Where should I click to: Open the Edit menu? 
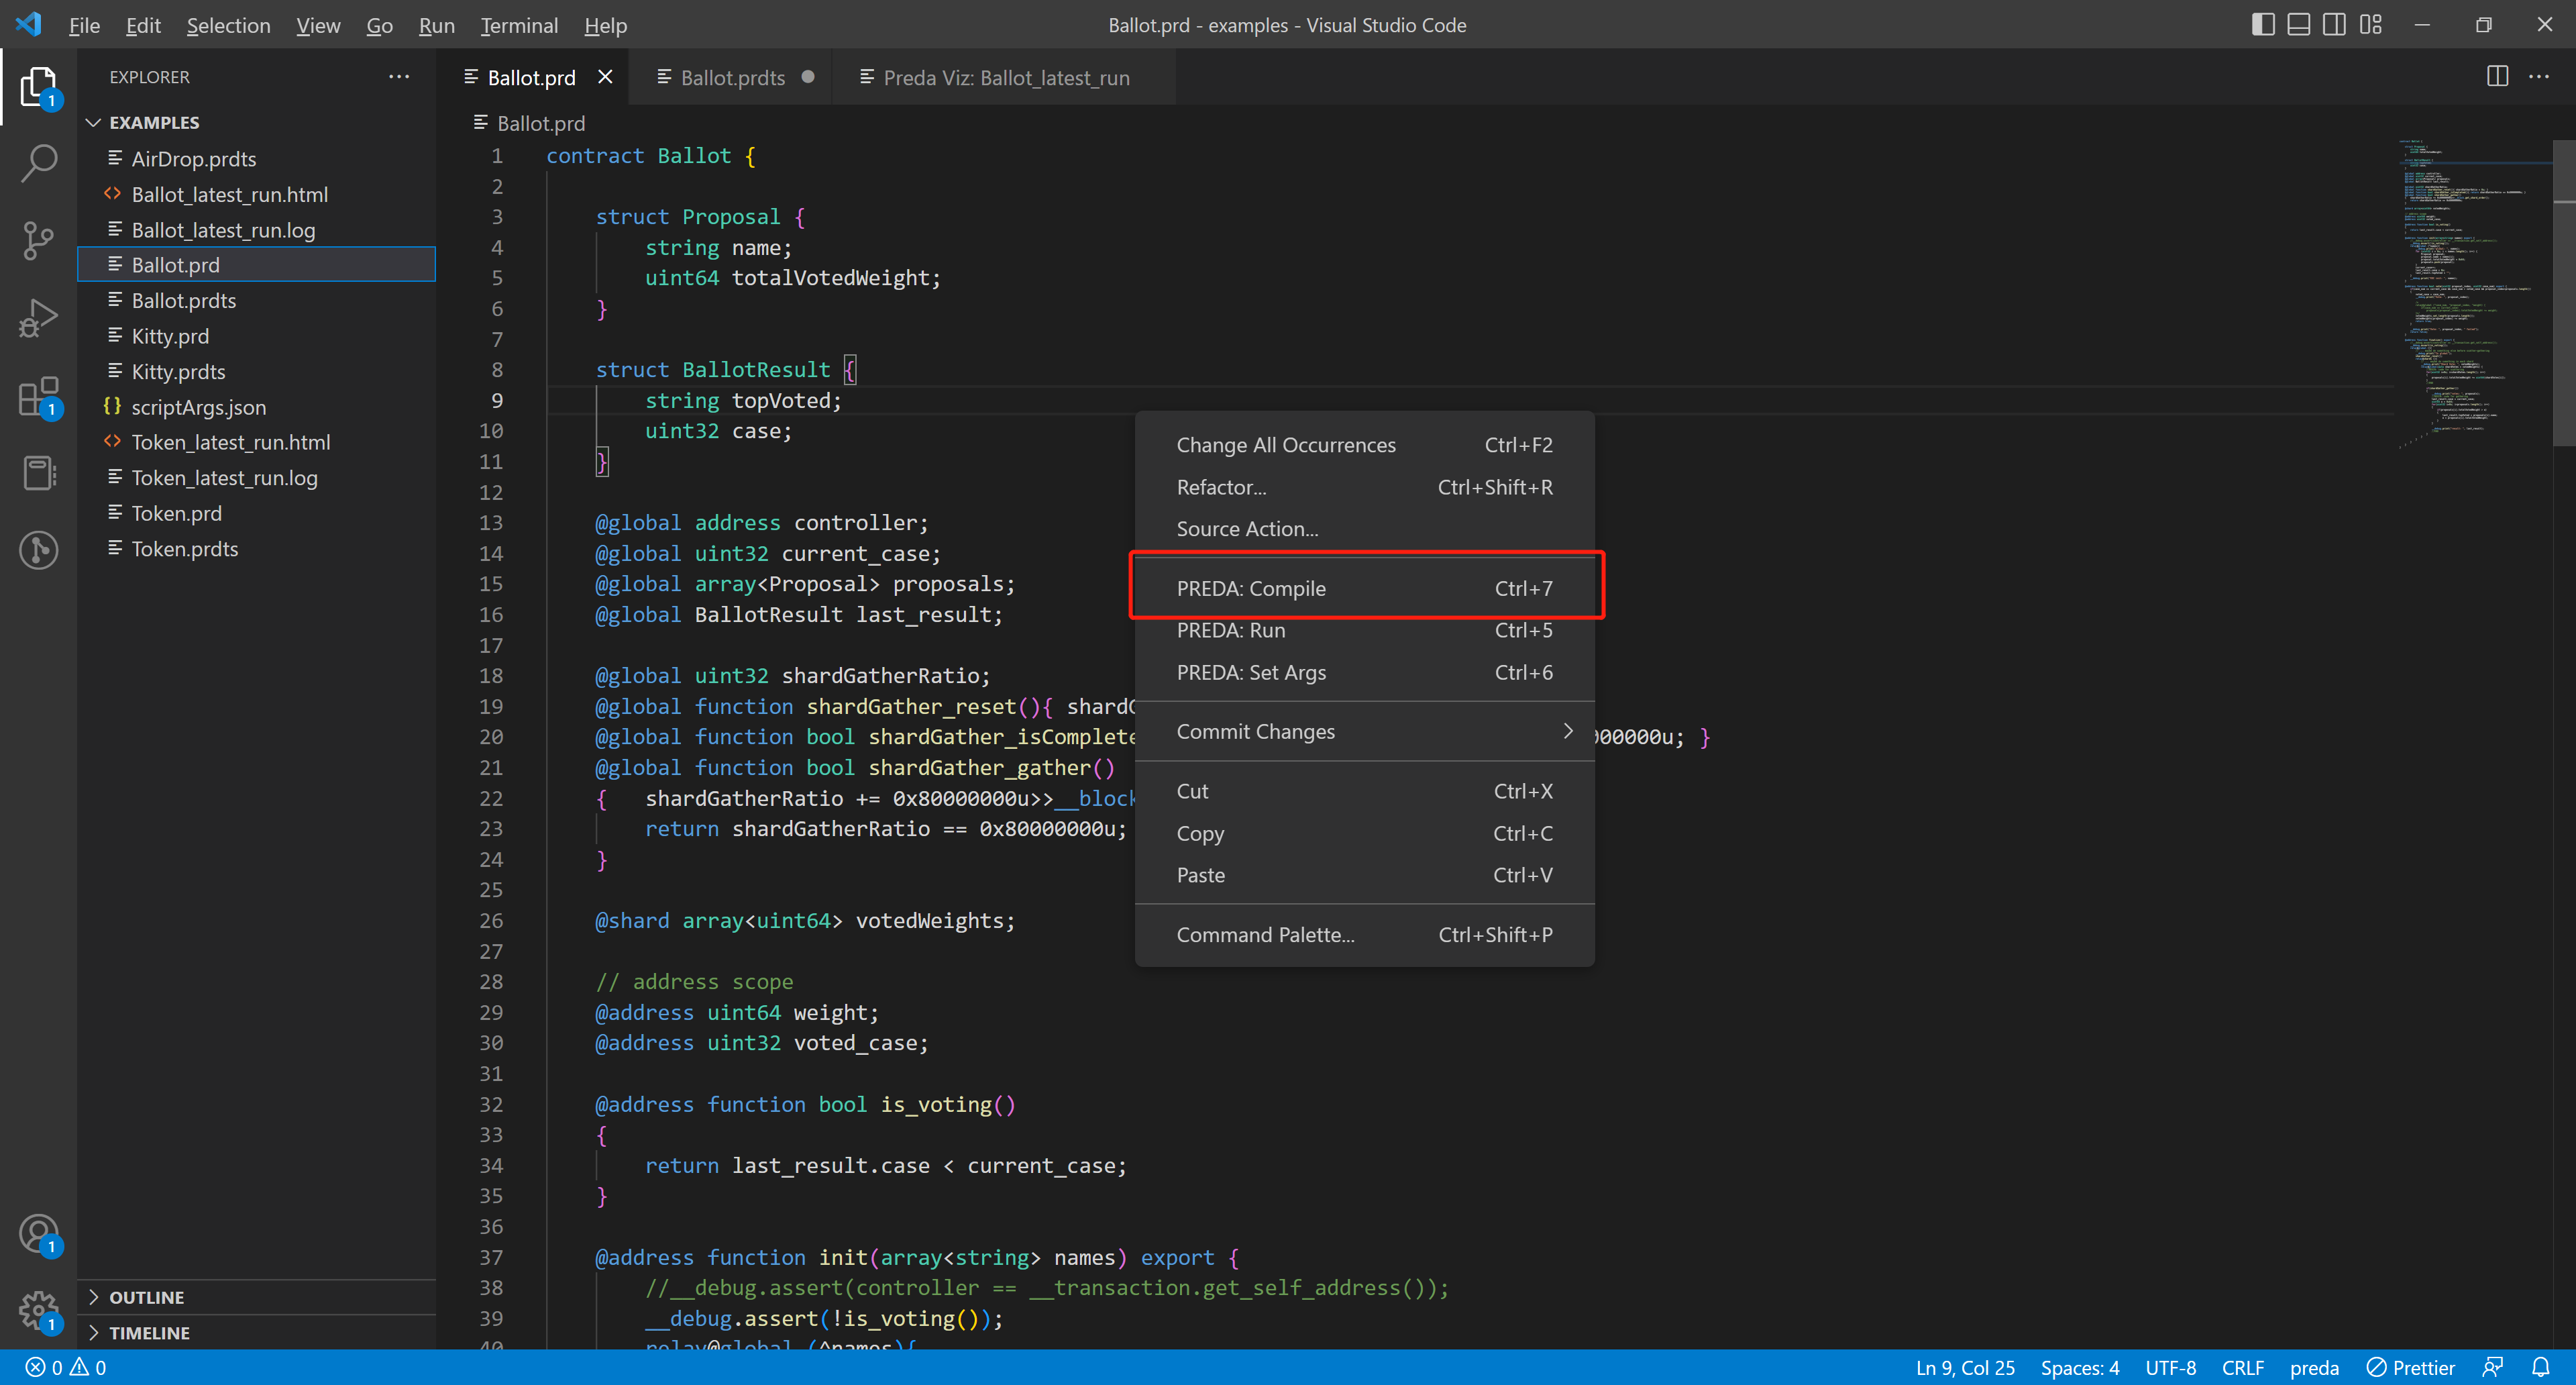[x=143, y=25]
